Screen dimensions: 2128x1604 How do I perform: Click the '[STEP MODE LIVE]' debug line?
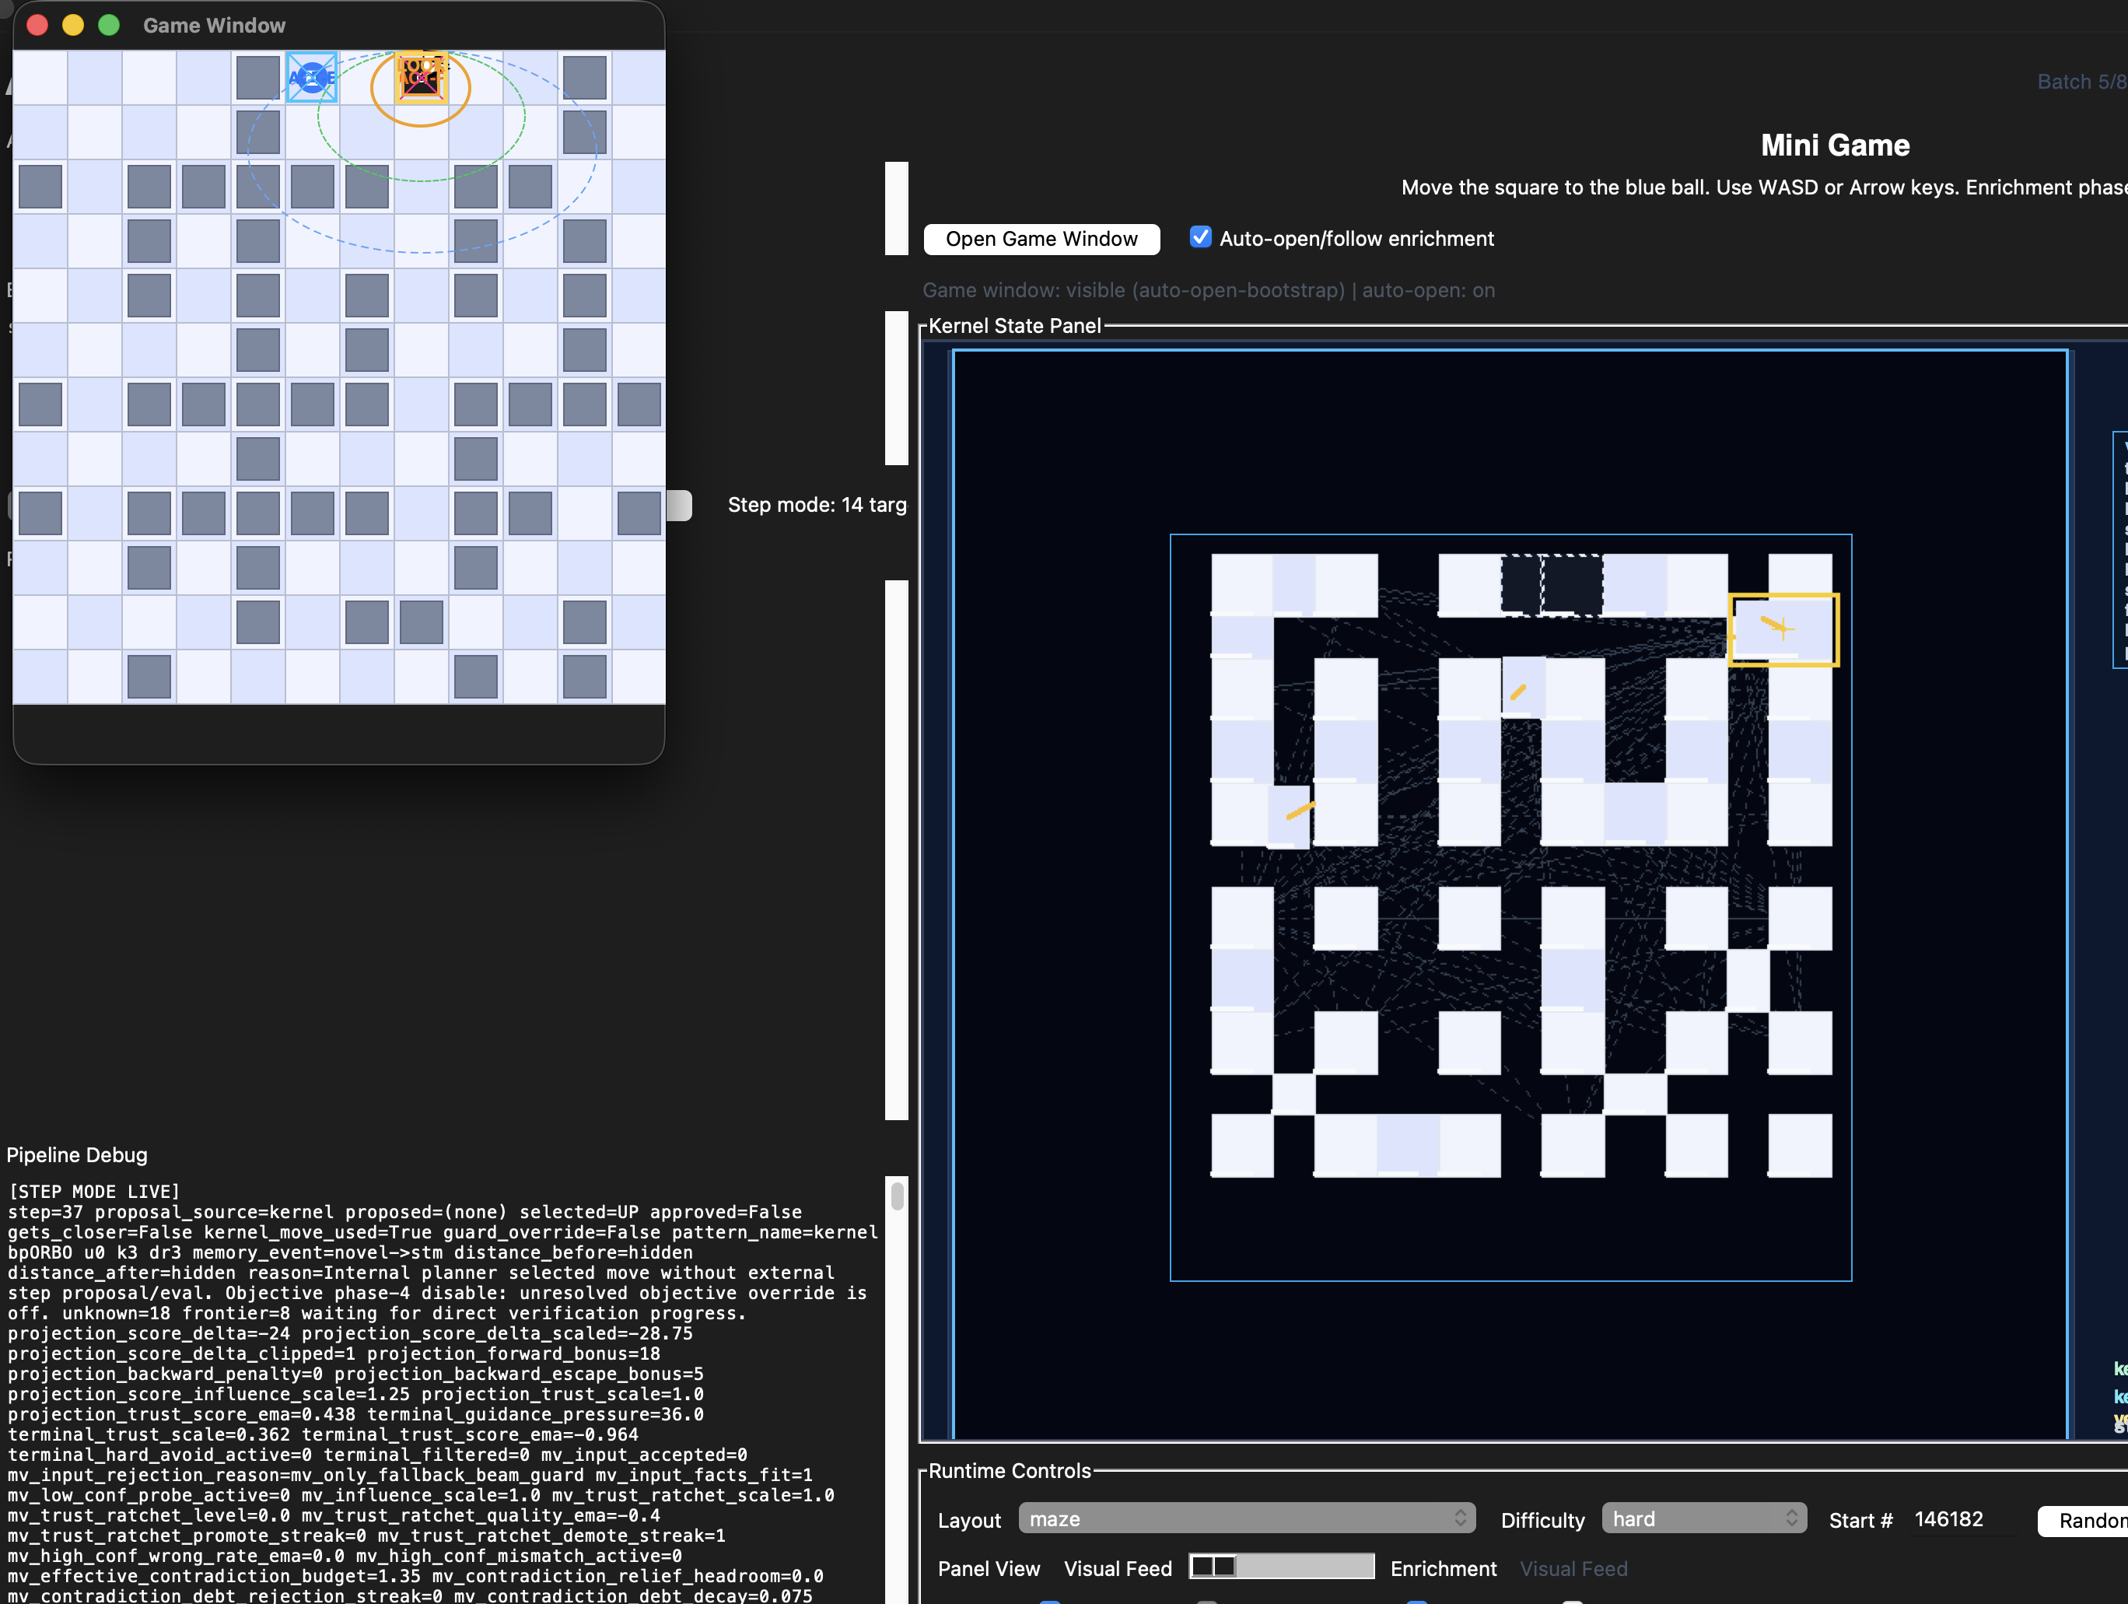pos(94,1191)
